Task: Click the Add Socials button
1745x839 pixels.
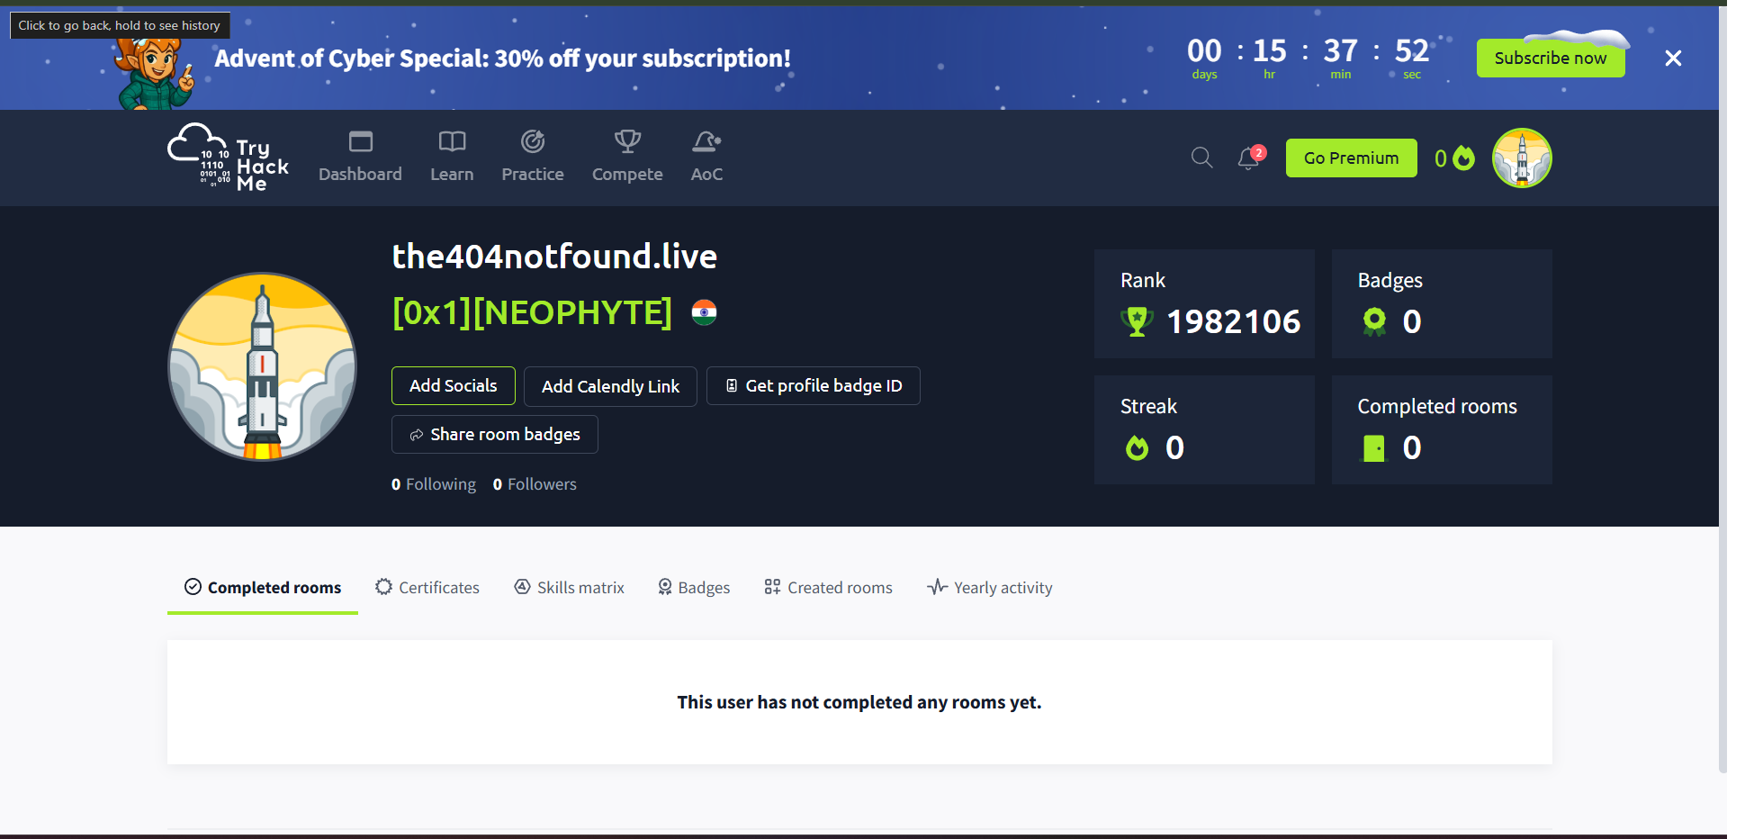Action: click(454, 385)
